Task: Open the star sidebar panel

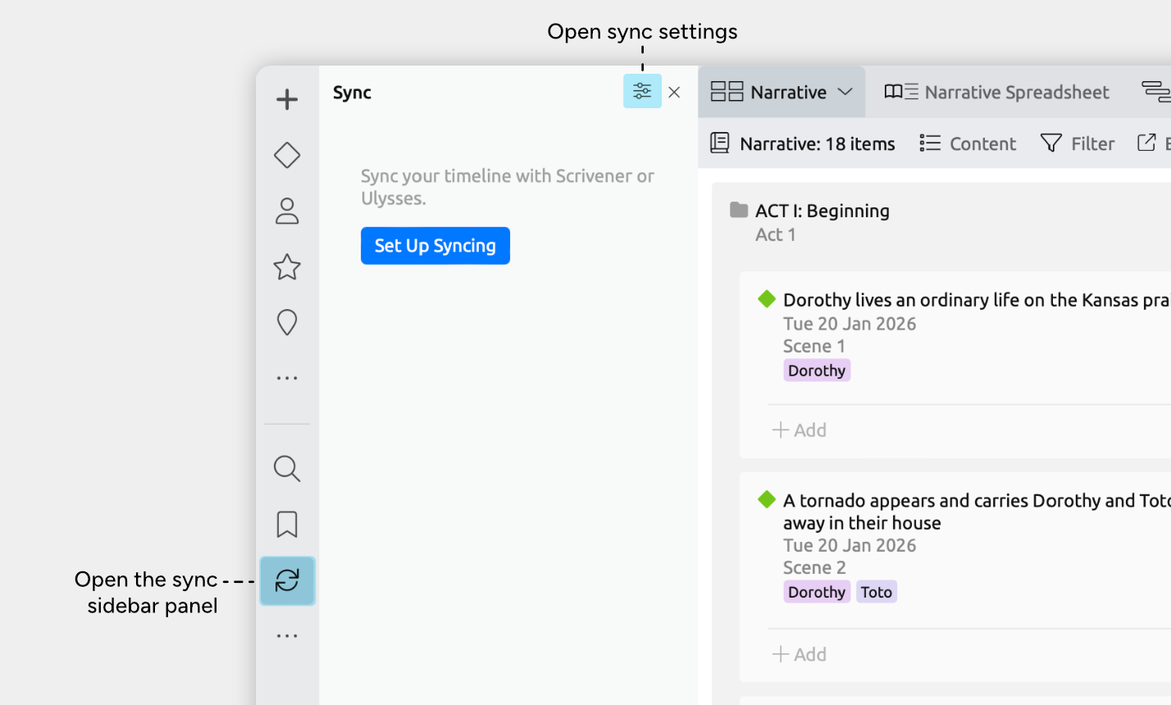Action: [x=287, y=267]
